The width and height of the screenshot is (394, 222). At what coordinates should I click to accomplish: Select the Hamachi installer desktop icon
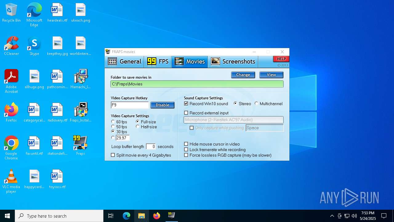[81, 80]
